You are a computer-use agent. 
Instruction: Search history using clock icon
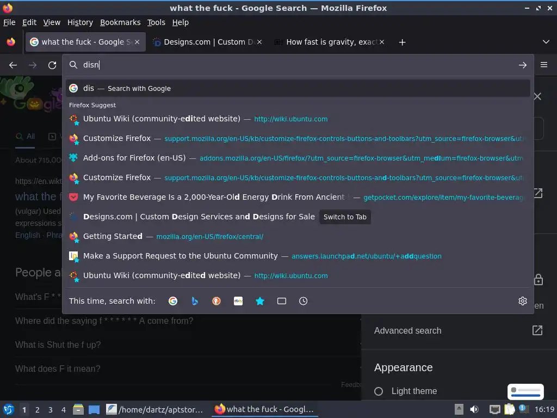[x=304, y=301]
